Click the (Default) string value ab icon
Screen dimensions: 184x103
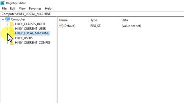click(61, 25)
